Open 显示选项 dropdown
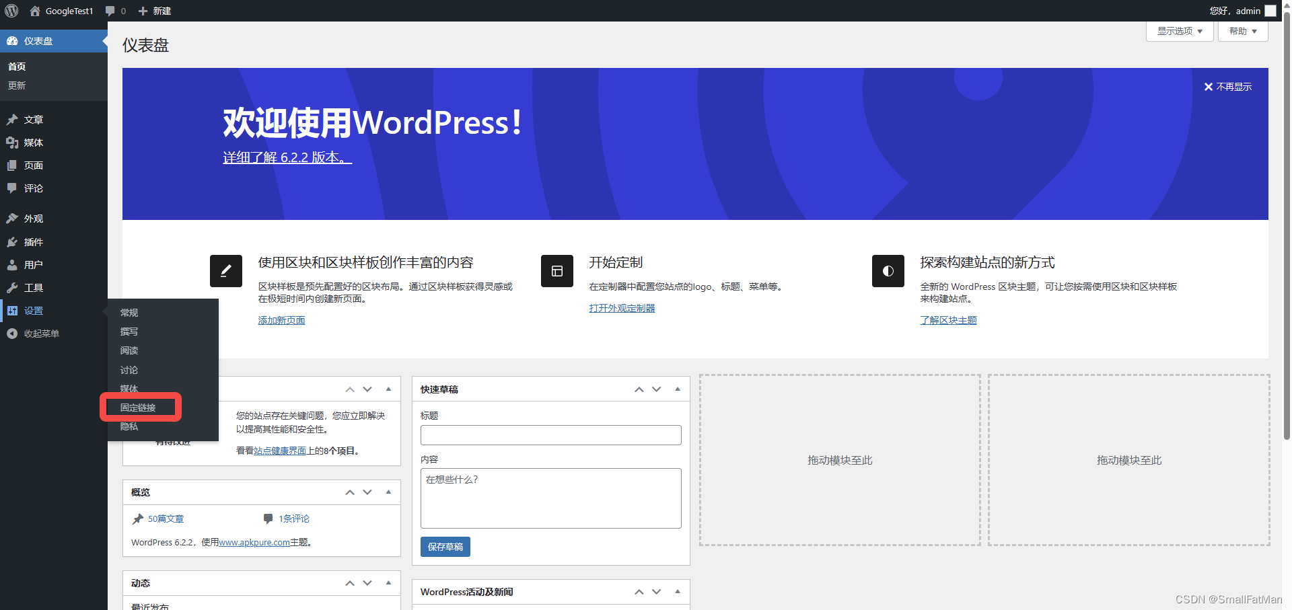This screenshot has height=610, width=1292. pos(1180,31)
